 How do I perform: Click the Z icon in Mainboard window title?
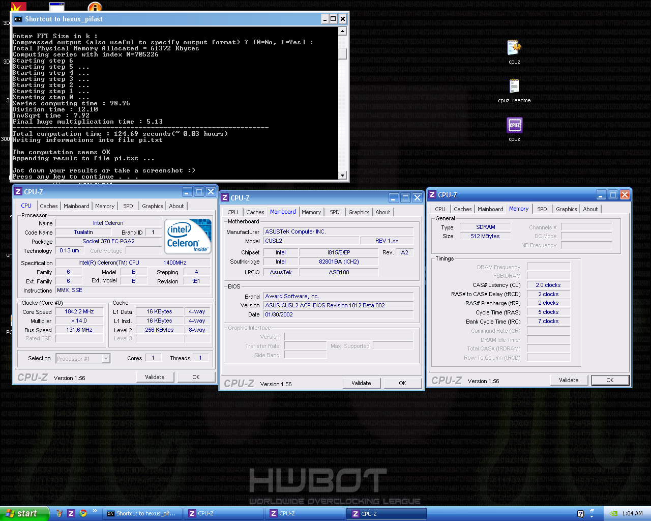click(225, 198)
